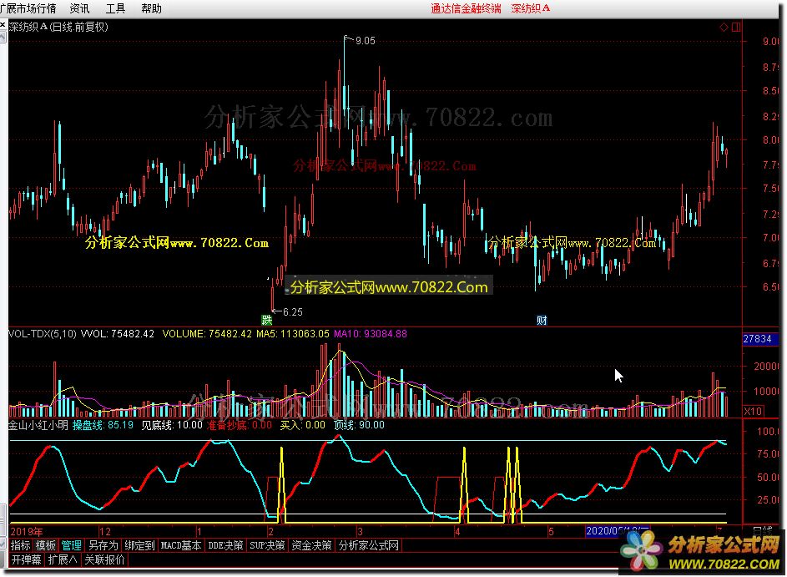Screen dimensions: 787x577
Task: Click the VOLUME: 75482.42 value
Action: tap(207, 334)
